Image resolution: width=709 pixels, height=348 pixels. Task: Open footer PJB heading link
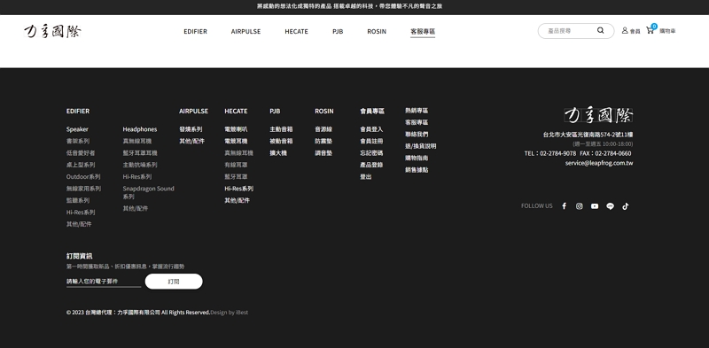(x=275, y=111)
